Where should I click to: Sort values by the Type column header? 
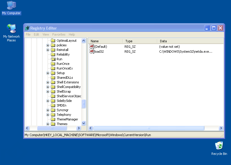pos(140,41)
